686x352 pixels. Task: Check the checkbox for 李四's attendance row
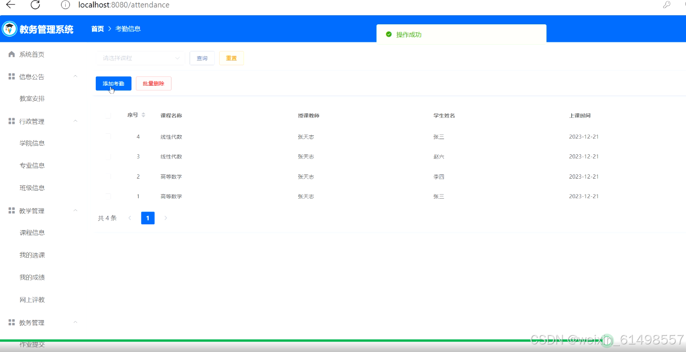(108, 176)
